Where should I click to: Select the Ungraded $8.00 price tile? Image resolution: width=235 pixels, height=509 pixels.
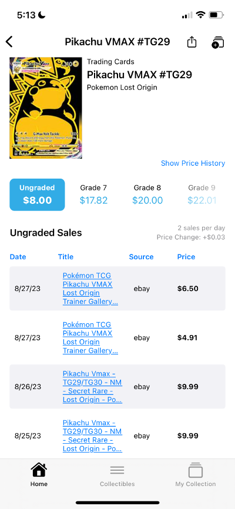(x=37, y=195)
